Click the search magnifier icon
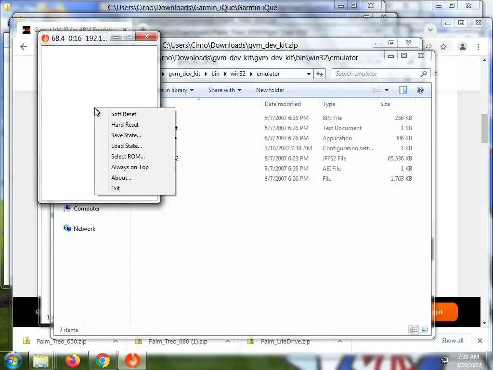 (424, 74)
